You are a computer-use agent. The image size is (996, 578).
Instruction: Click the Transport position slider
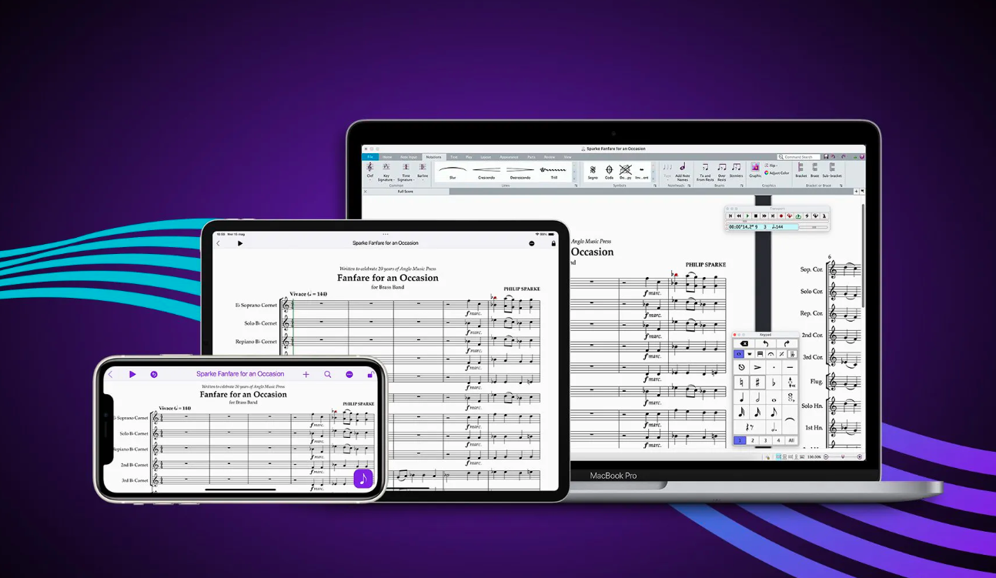point(777,222)
